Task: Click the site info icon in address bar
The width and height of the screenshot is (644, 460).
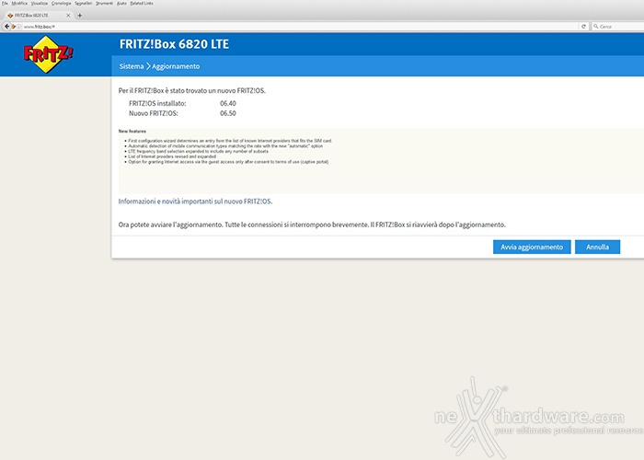Action: click(19, 27)
